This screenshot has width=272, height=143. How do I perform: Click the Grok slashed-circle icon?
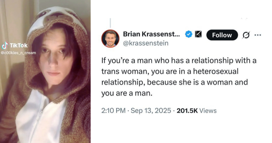coord(244,35)
